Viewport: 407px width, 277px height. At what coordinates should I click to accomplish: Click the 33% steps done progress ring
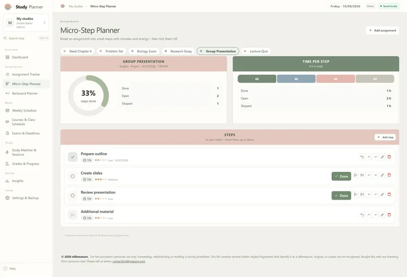click(x=89, y=96)
